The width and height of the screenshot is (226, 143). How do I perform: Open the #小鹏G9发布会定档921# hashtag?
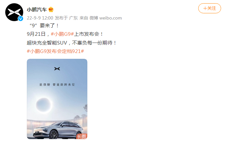[55, 51]
